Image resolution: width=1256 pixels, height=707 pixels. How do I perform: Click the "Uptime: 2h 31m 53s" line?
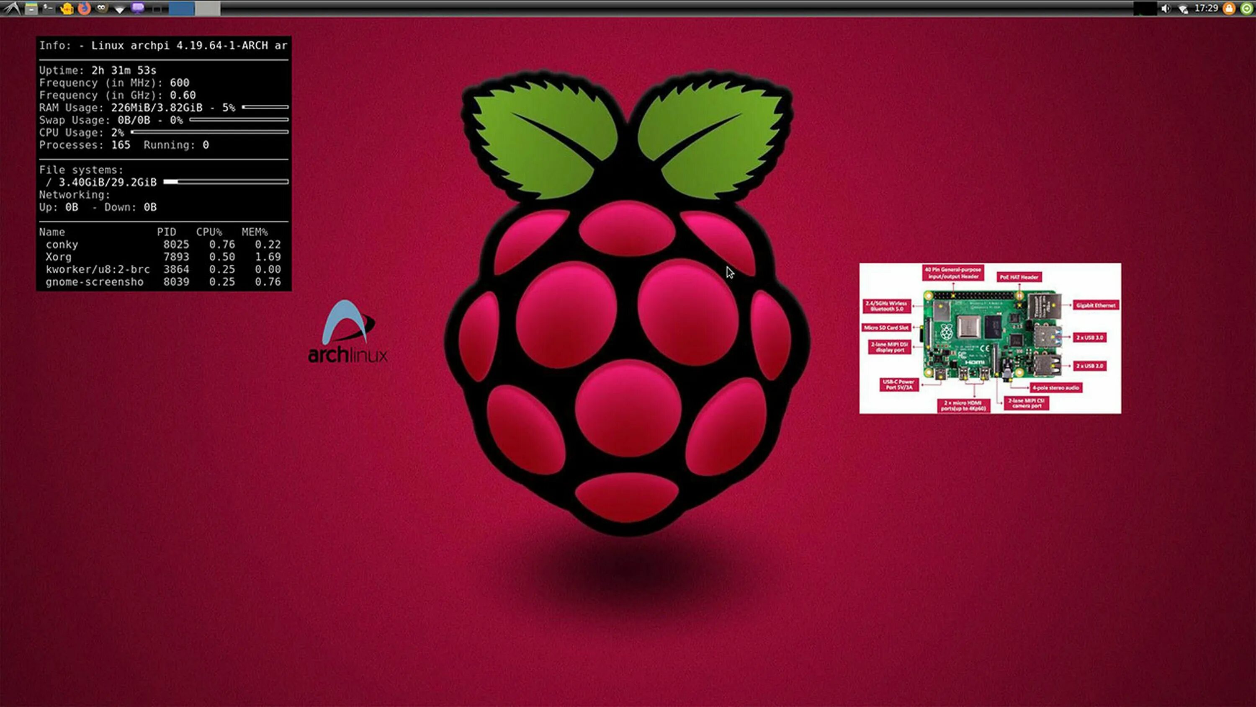pos(98,70)
